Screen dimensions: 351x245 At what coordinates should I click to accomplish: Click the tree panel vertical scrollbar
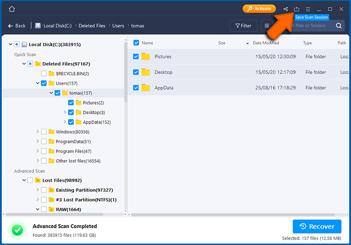pyautogui.click(x=126, y=71)
